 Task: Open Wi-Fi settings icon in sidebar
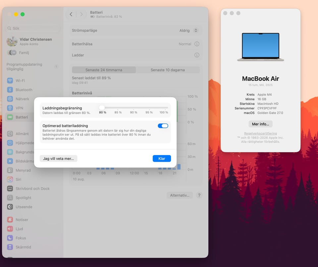coord(10,80)
